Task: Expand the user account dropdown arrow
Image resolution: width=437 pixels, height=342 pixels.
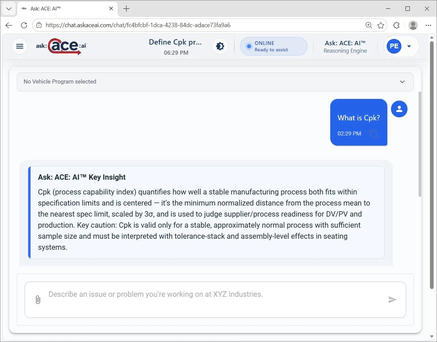Action: click(409, 46)
